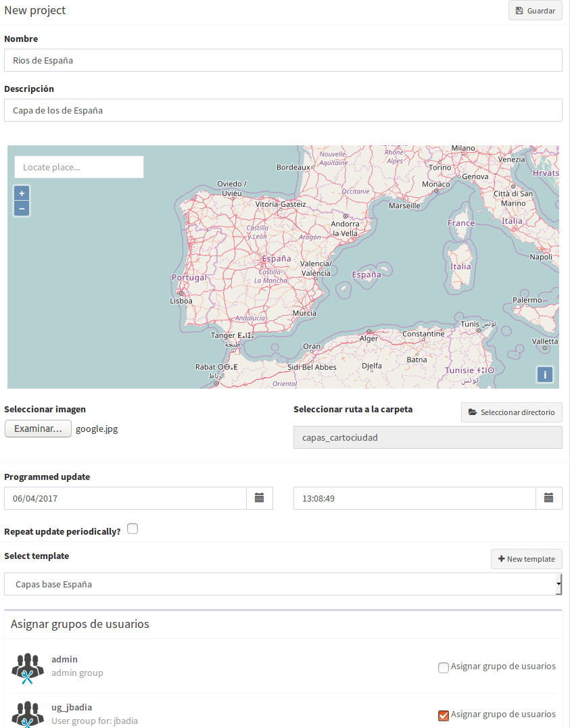
Task: Click the Guardar save button
Action: click(535, 11)
